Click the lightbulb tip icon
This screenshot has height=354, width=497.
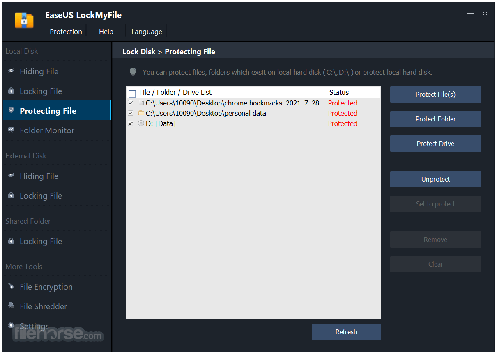(x=133, y=72)
